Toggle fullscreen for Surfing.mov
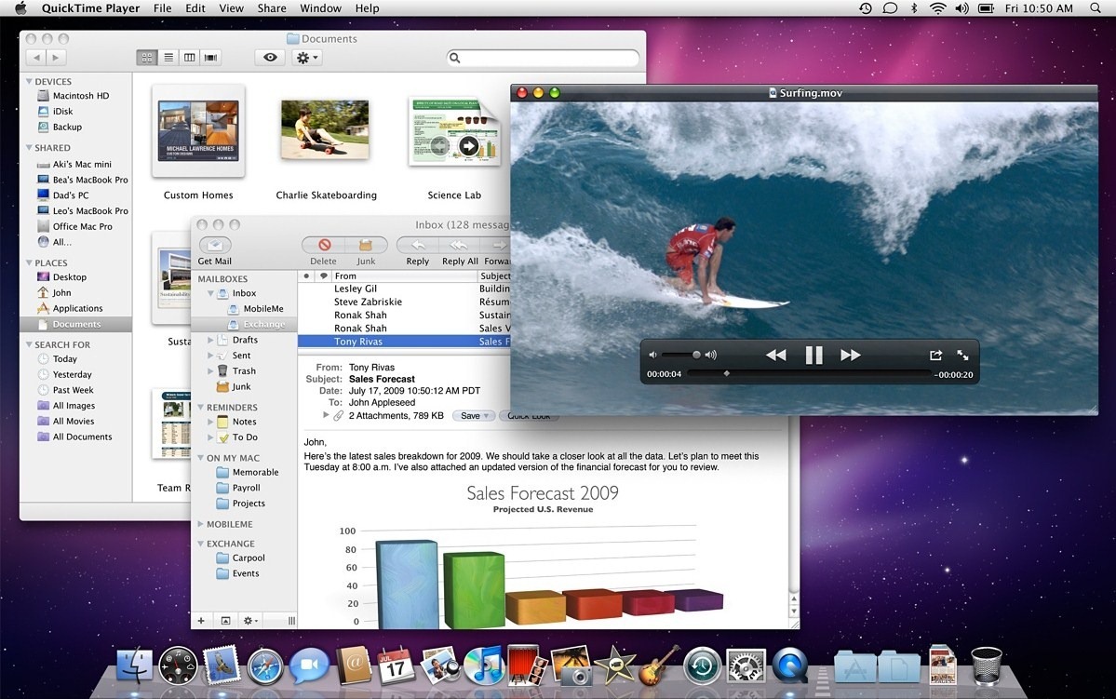This screenshot has height=699, width=1116. 963,354
